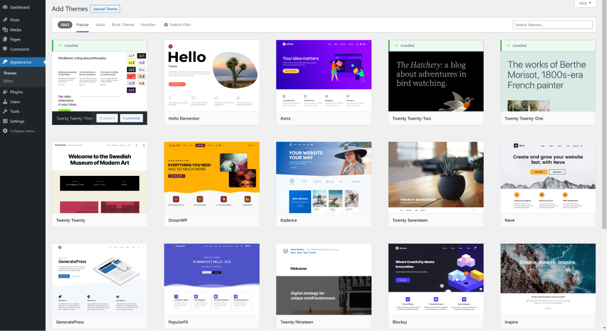607x331 pixels.
Task: Select the Blocksy theme thumbnail
Action: [x=436, y=279]
